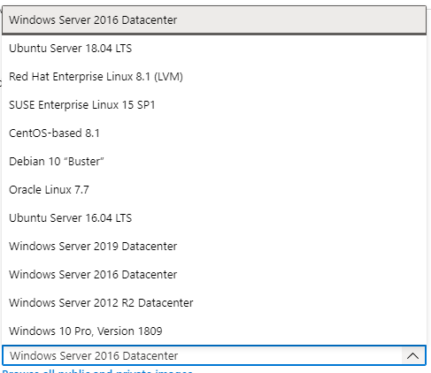Pick Ubuntu Server 16.04 LTS
The image size is (431, 373).
click(x=214, y=218)
